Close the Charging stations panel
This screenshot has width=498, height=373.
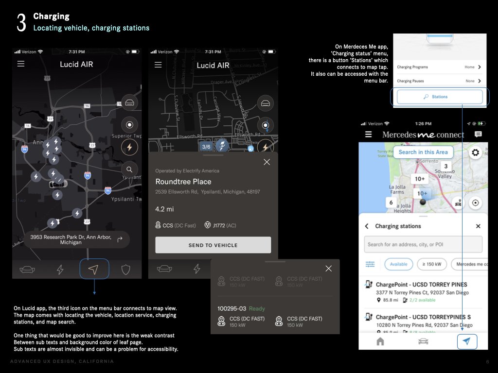tap(478, 226)
